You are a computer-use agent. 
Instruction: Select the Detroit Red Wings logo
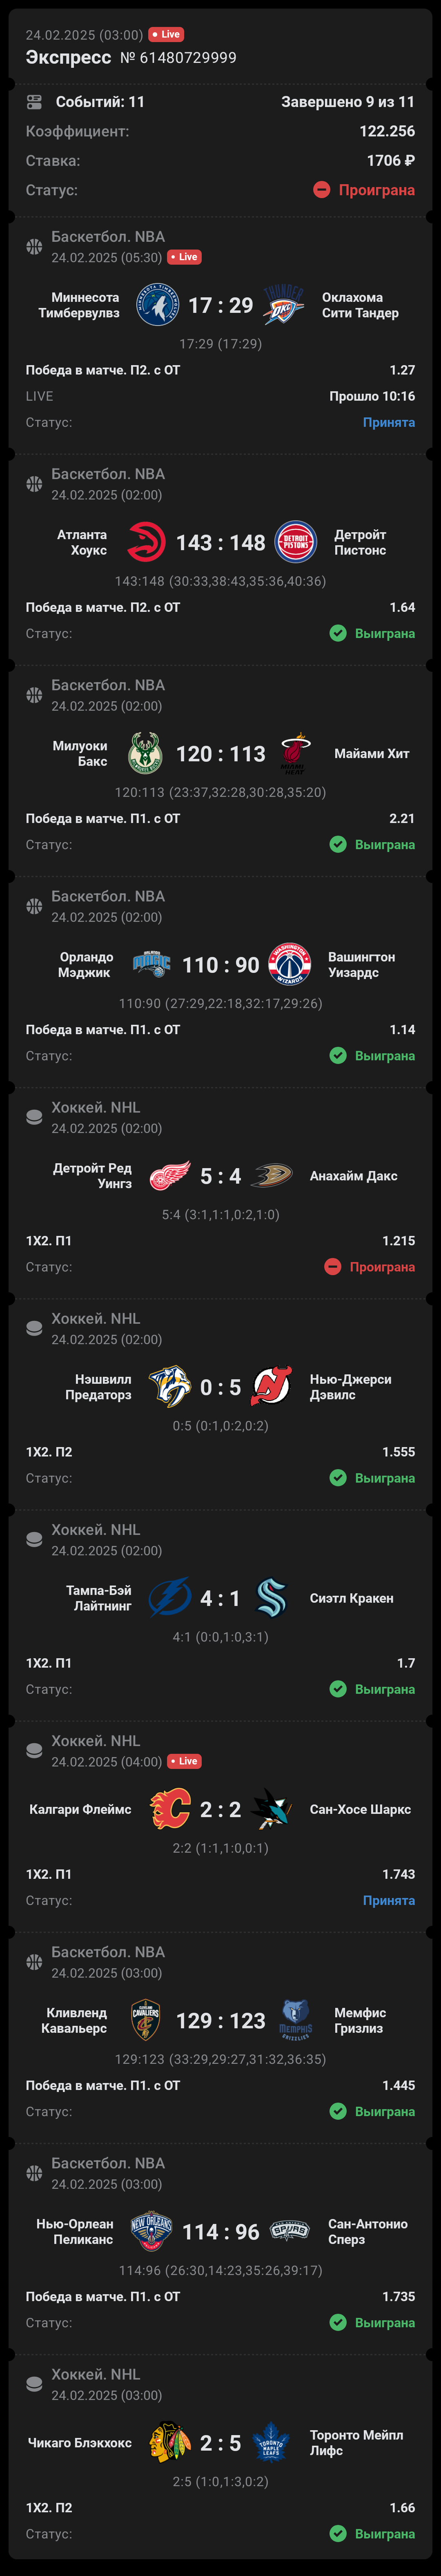click(170, 1176)
